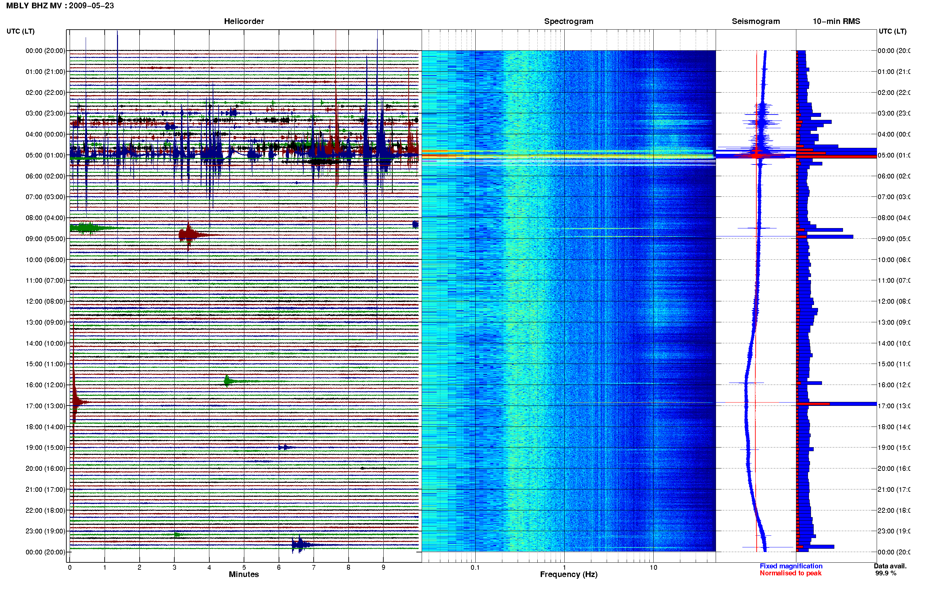This screenshot has width=948, height=592.
Task: Click the left '16:00 (12:00)' time label
Action: point(45,385)
